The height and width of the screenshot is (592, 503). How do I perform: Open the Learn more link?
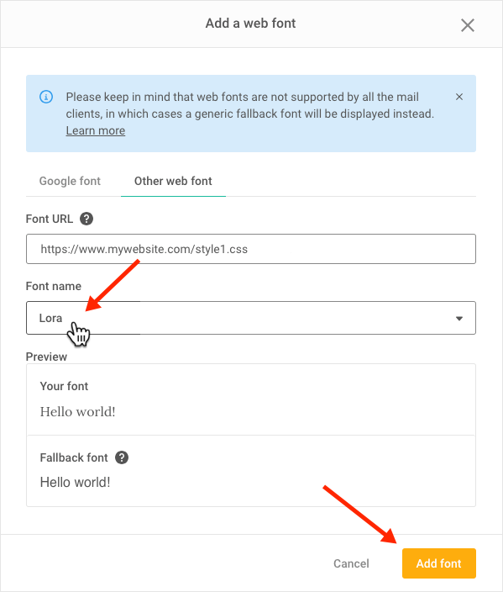(x=96, y=130)
